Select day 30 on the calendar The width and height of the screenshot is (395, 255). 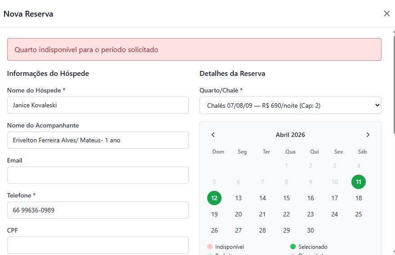pyautogui.click(x=310, y=230)
